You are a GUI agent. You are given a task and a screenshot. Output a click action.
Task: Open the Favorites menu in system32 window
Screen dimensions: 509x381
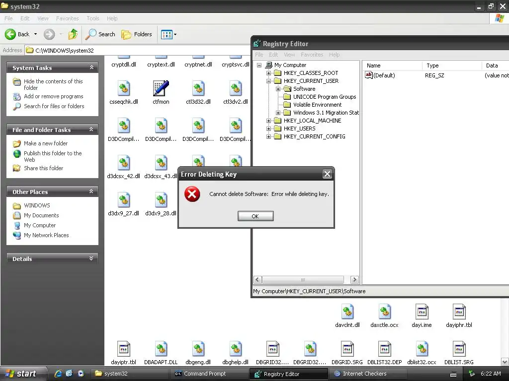(68, 18)
